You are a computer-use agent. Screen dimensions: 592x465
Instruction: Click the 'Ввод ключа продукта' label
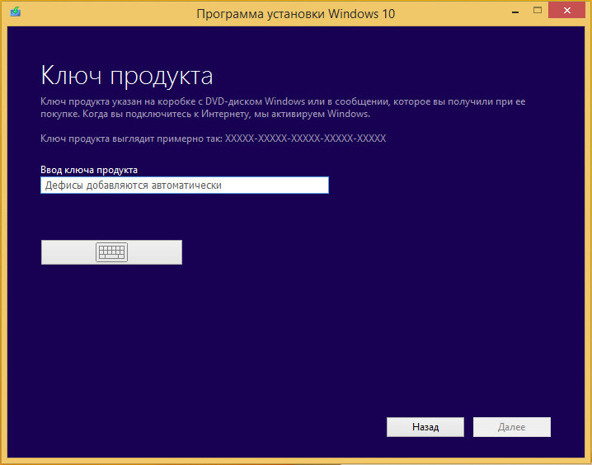[x=89, y=170]
